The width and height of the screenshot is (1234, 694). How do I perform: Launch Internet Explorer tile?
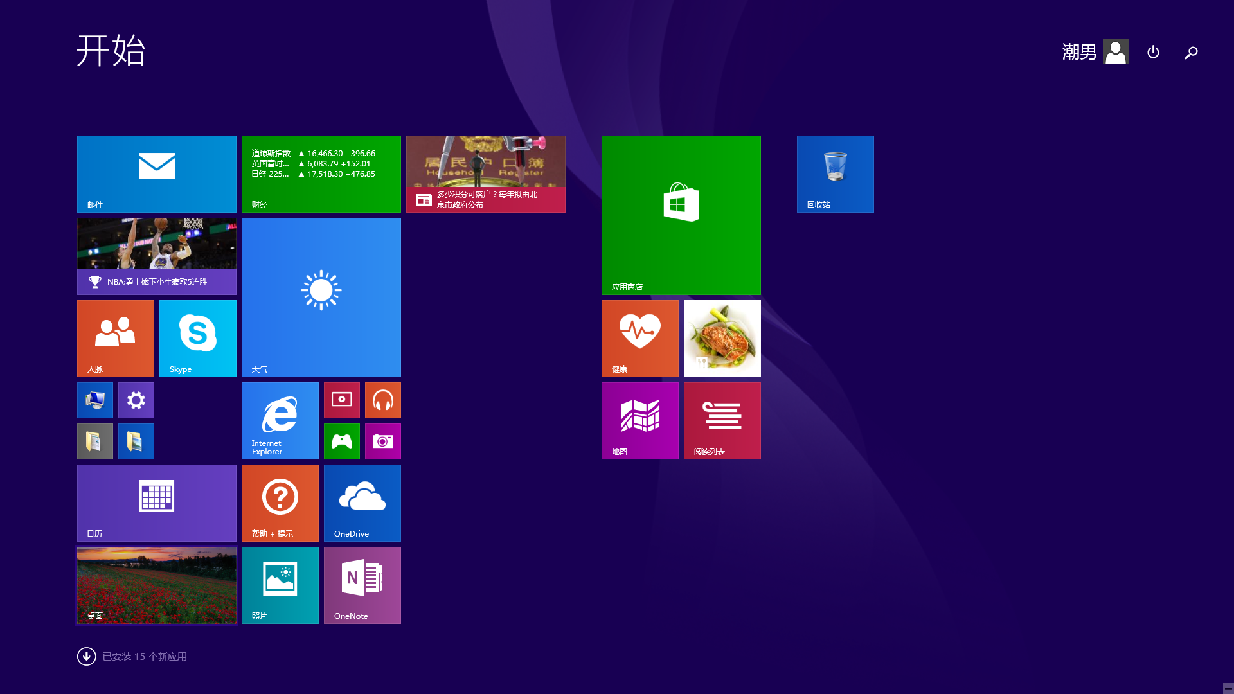280,421
